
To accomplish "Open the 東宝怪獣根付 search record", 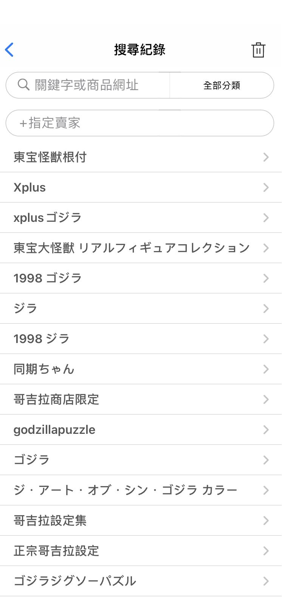I will point(50,157).
